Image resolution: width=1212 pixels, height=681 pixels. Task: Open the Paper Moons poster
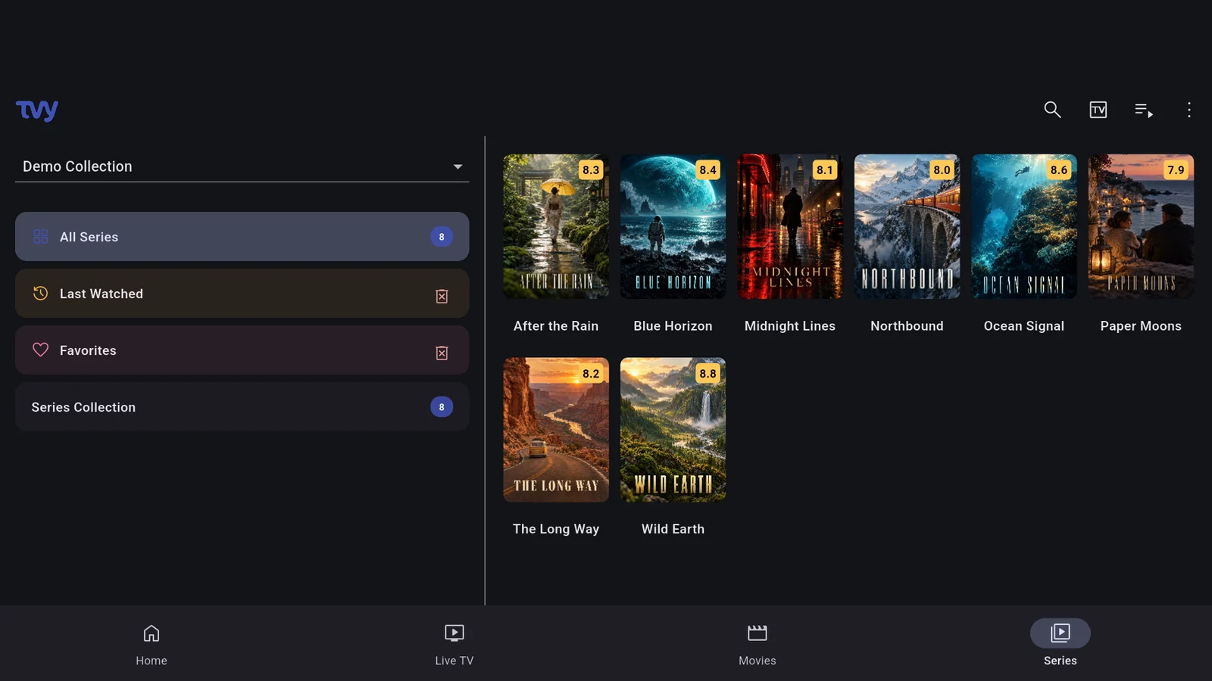coord(1141,226)
